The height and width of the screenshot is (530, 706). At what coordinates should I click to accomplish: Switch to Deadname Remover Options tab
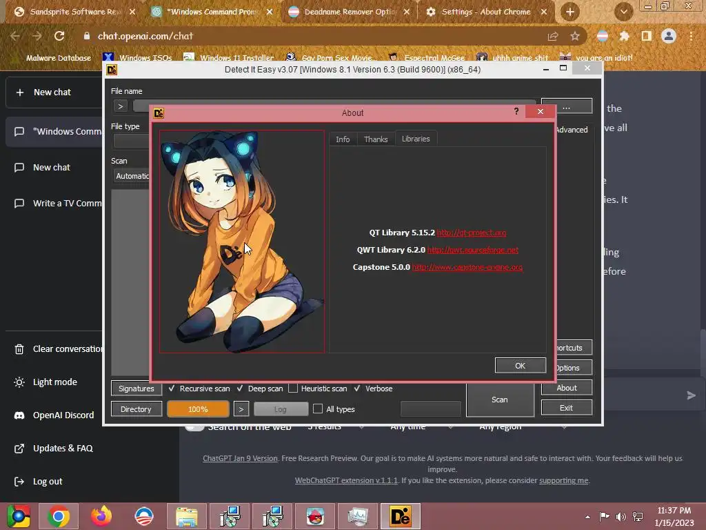pos(349,12)
